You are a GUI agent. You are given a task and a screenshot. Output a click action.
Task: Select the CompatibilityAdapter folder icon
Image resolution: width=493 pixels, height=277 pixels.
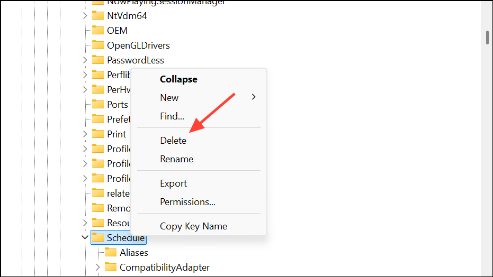[110, 267]
